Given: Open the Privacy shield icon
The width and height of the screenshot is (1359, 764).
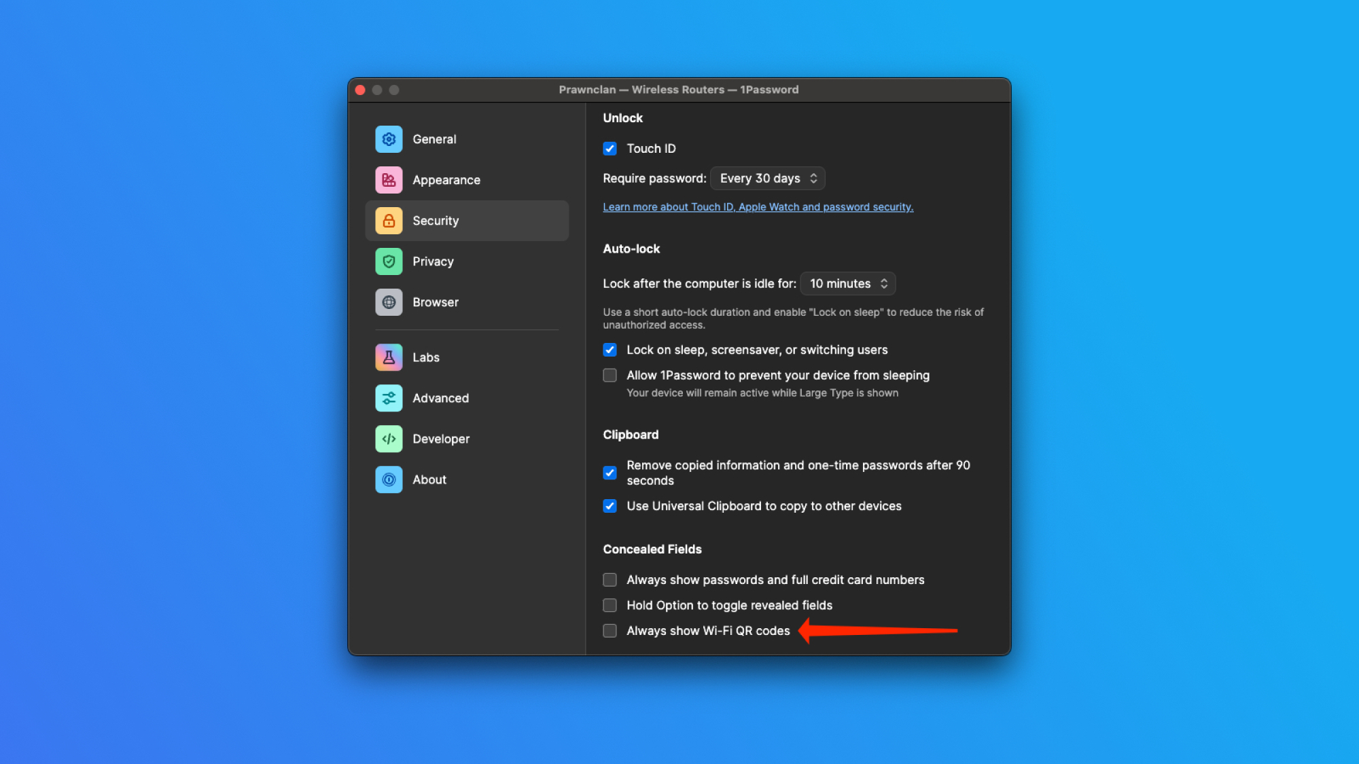Looking at the screenshot, I should click(x=389, y=261).
